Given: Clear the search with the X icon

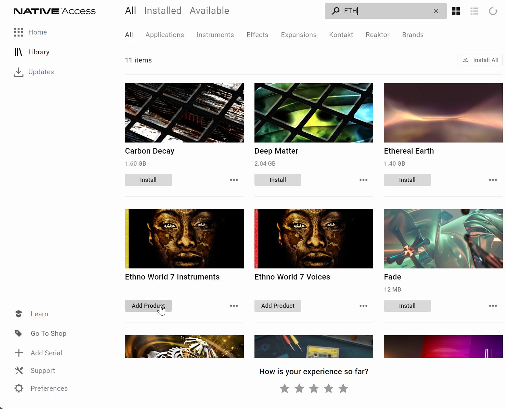Looking at the screenshot, I should click(x=436, y=11).
